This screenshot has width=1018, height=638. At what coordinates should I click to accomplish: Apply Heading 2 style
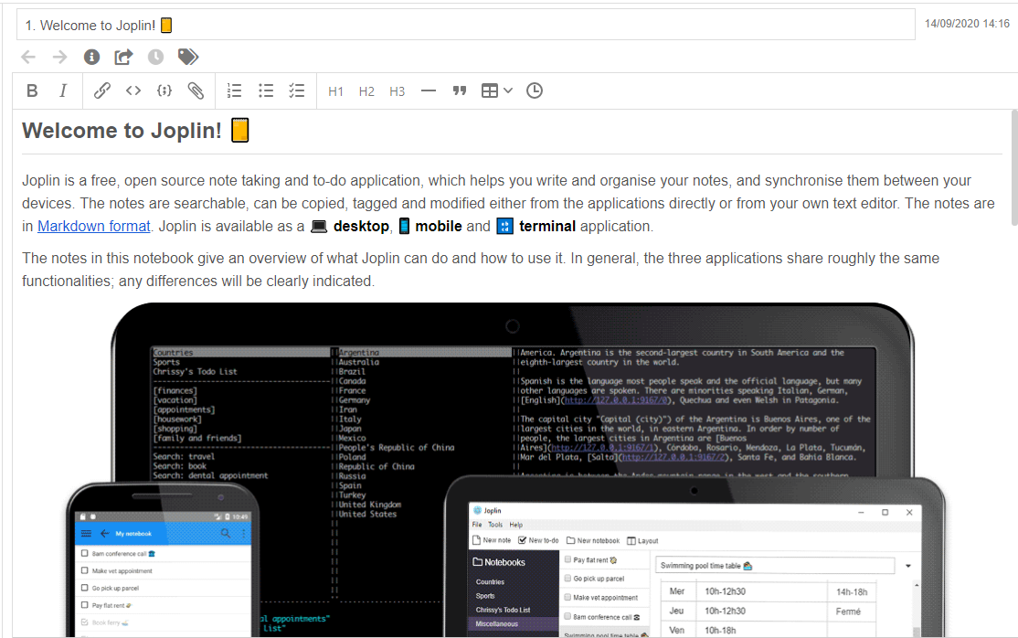(x=366, y=91)
